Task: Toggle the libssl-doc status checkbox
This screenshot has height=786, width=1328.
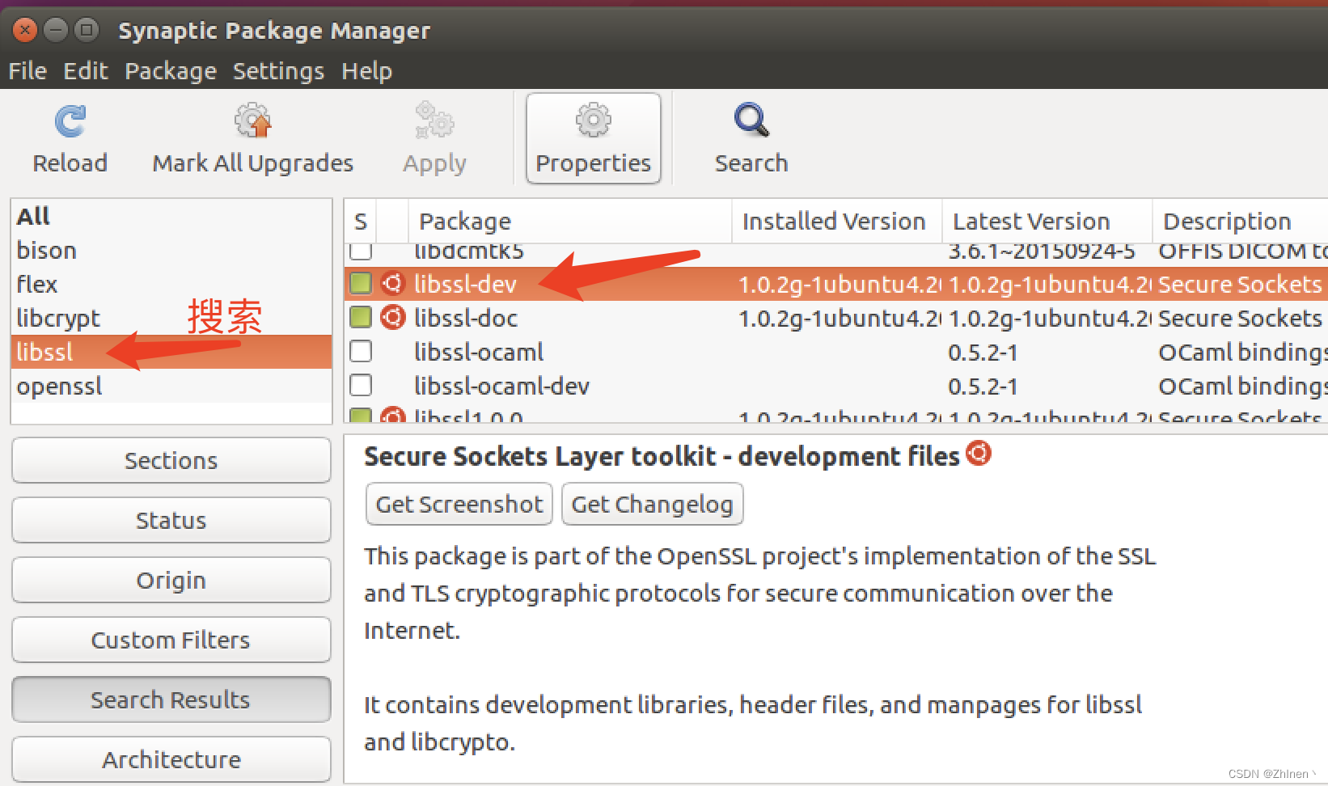Action: [361, 317]
